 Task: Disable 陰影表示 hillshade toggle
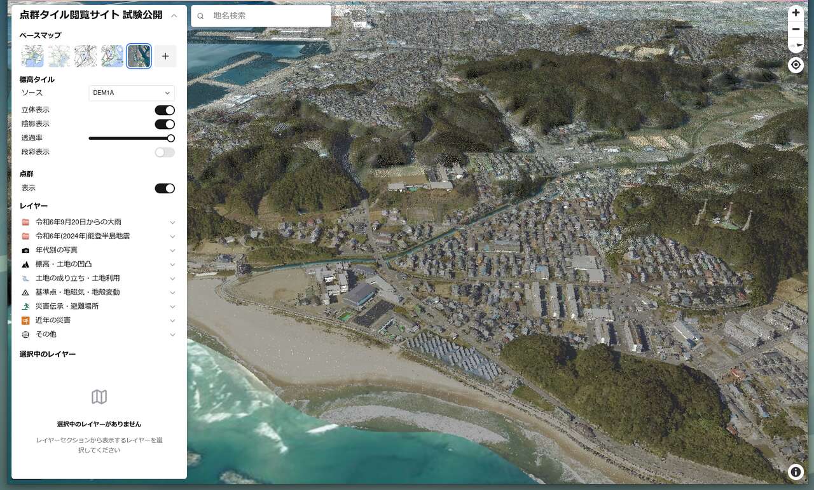165,125
